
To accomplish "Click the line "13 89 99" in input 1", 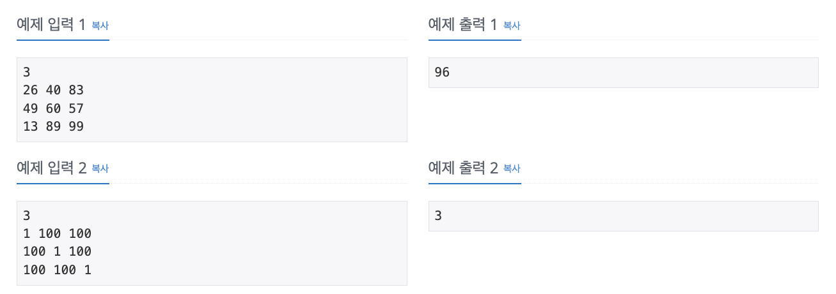I will tap(53, 126).
